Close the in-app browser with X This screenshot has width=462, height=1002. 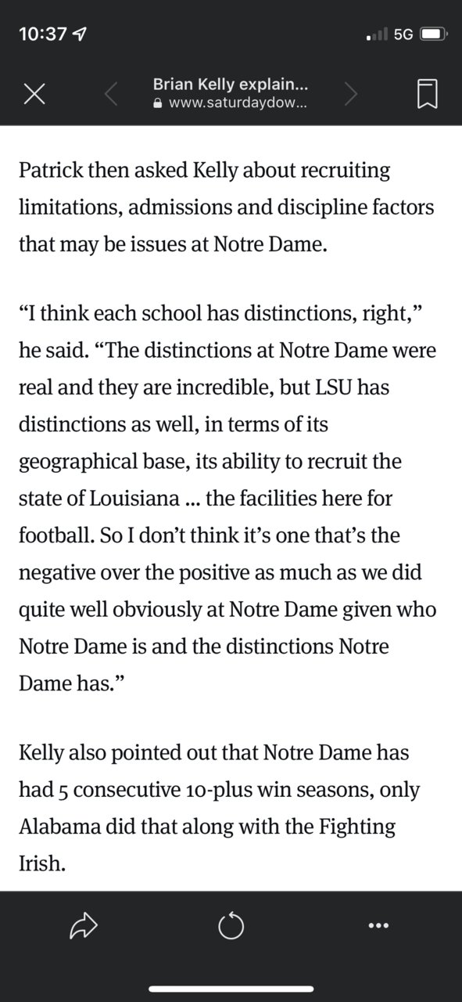click(33, 95)
